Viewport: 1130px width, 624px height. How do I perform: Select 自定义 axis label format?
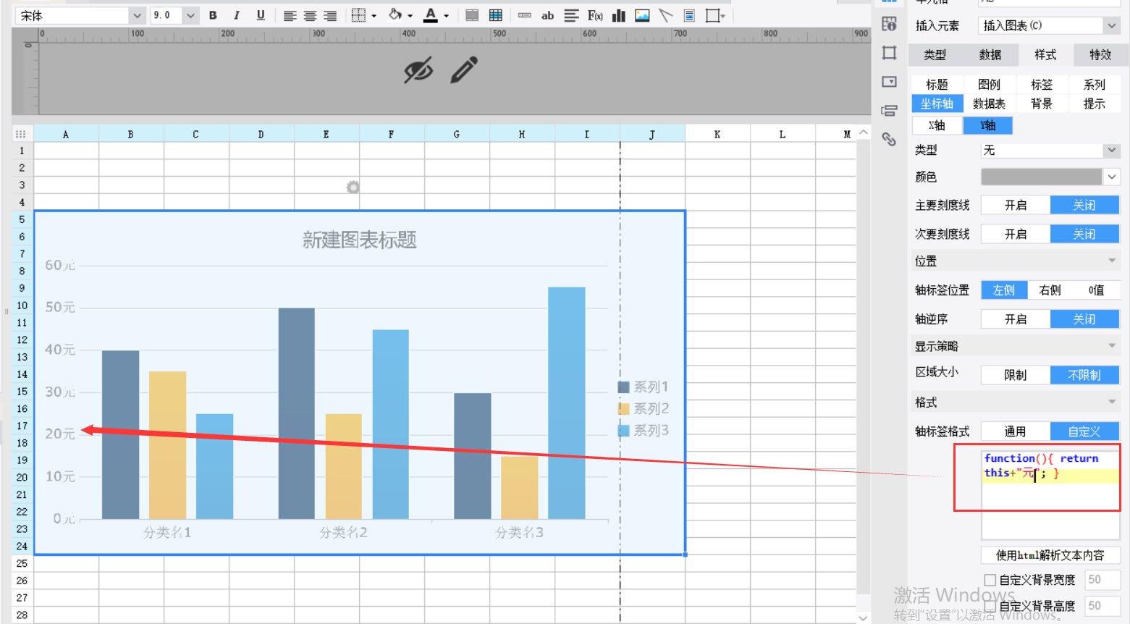[1084, 431]
